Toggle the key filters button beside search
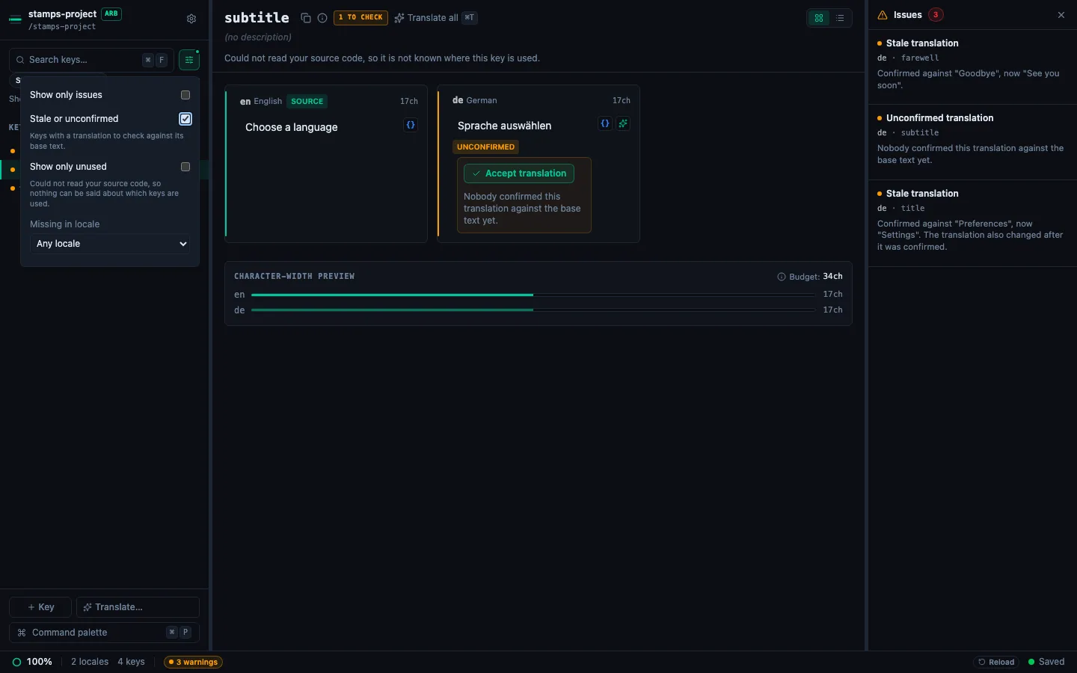Viewport: 1077px width, 673px height. coord(189,60)
